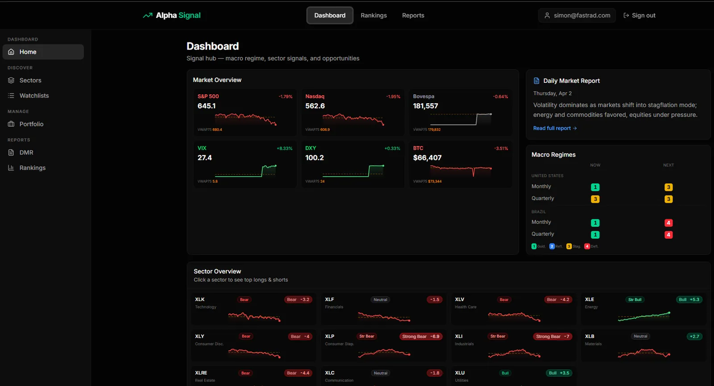Open Watchlists from the sidebar
This screenshot has width=714, height=386.
point(43,95)
